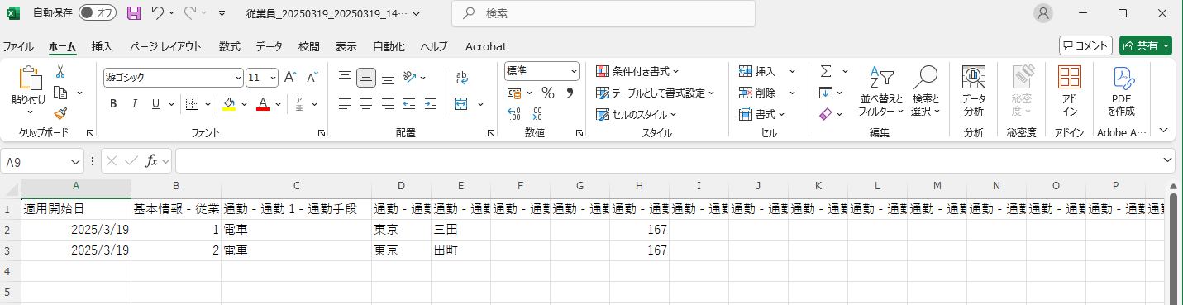Expand the formula bar

tap(1168, 160)
